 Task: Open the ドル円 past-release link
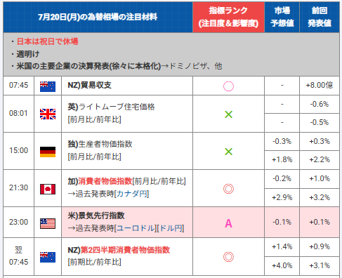point(171,228)
